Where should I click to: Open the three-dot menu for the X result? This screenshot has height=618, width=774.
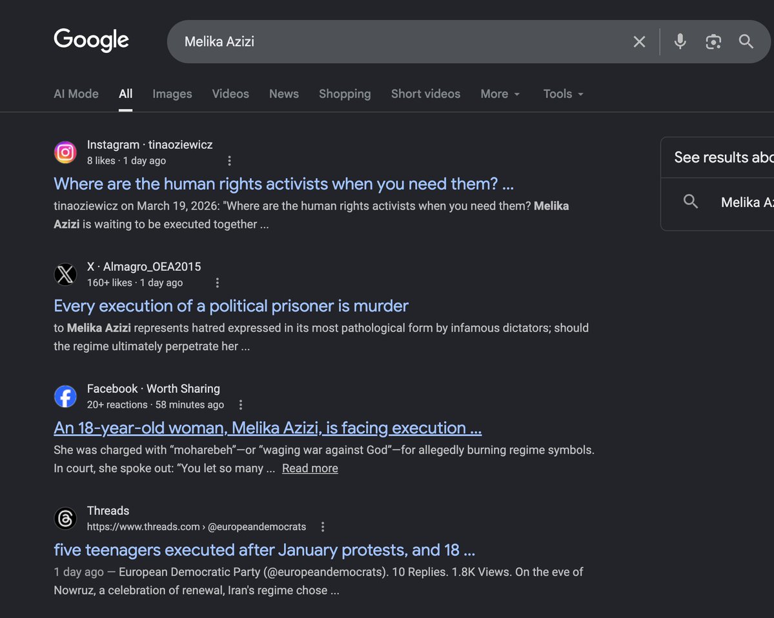click(x=217, y=283)
